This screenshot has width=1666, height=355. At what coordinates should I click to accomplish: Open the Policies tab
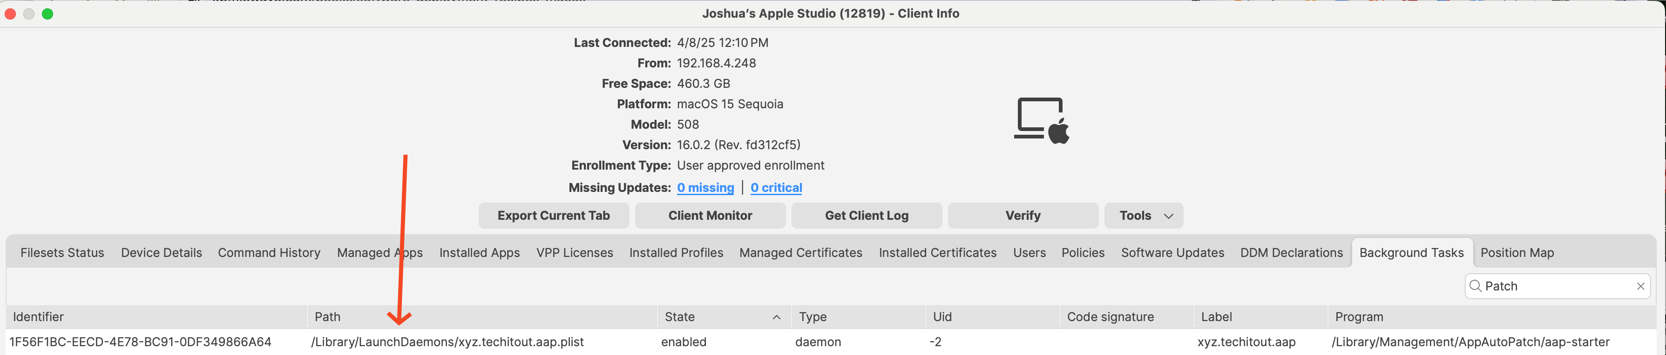coord(1083,253)
